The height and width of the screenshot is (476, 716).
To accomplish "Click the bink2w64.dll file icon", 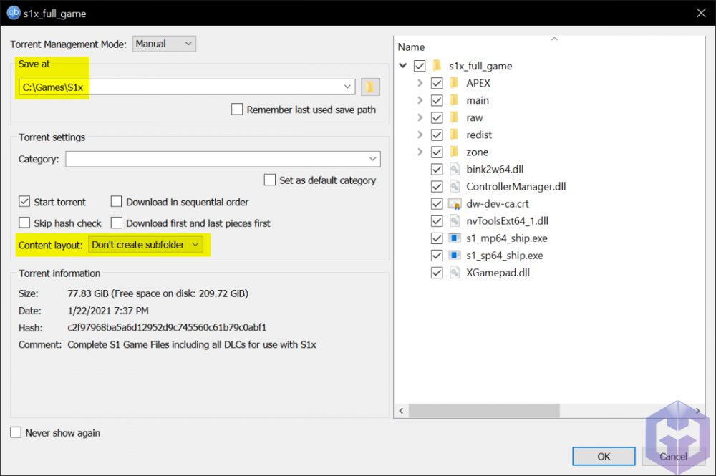I will click(x=454, y=169).
